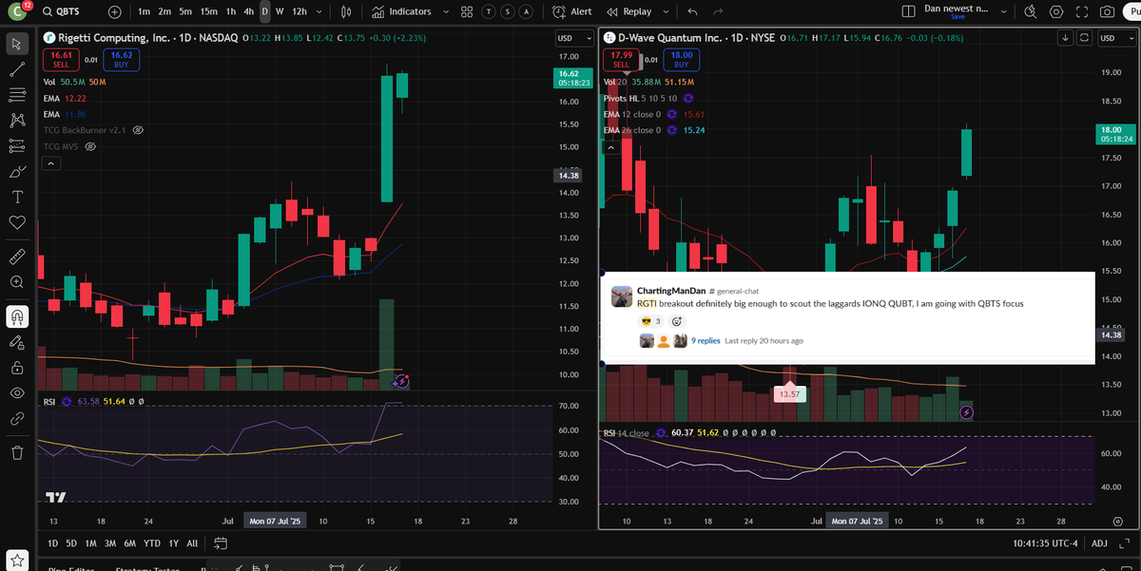Toggle hide all drawings eye
The width and height of the screenshot is (1141, 571).
point(16,393)
